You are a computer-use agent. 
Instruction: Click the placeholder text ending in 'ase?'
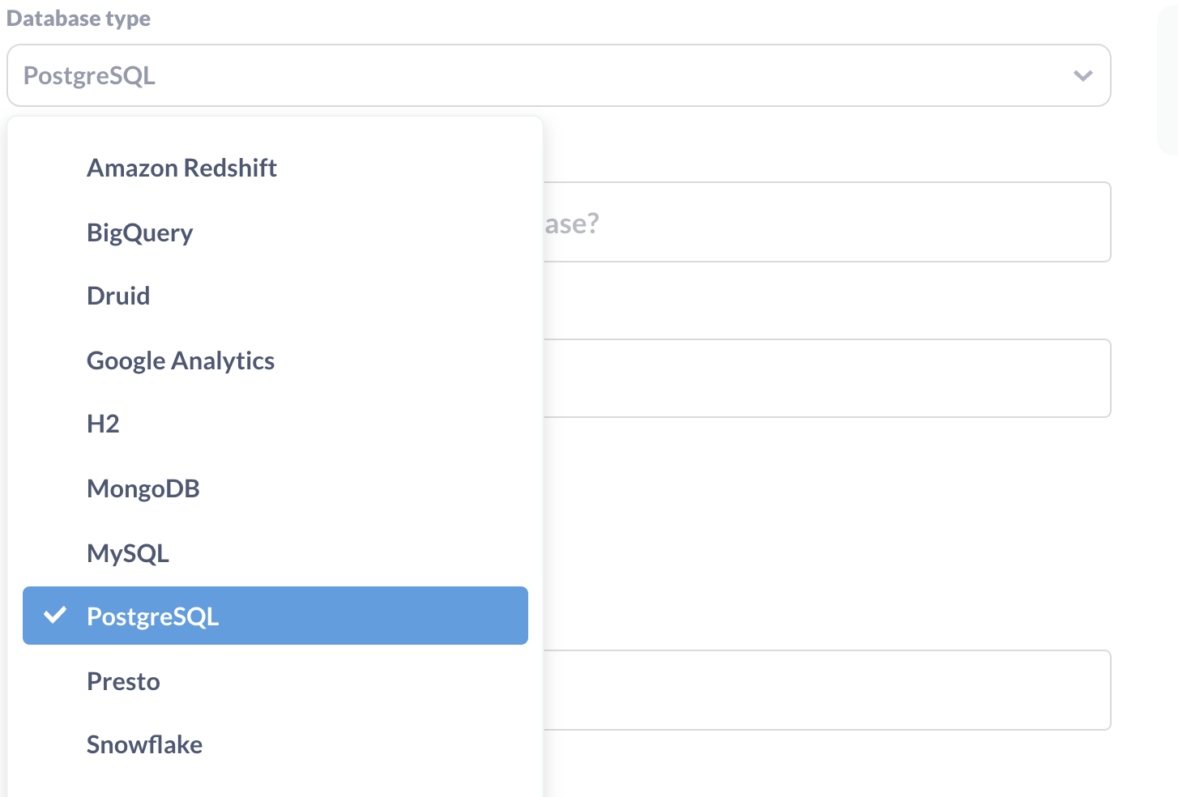(575, 224)
